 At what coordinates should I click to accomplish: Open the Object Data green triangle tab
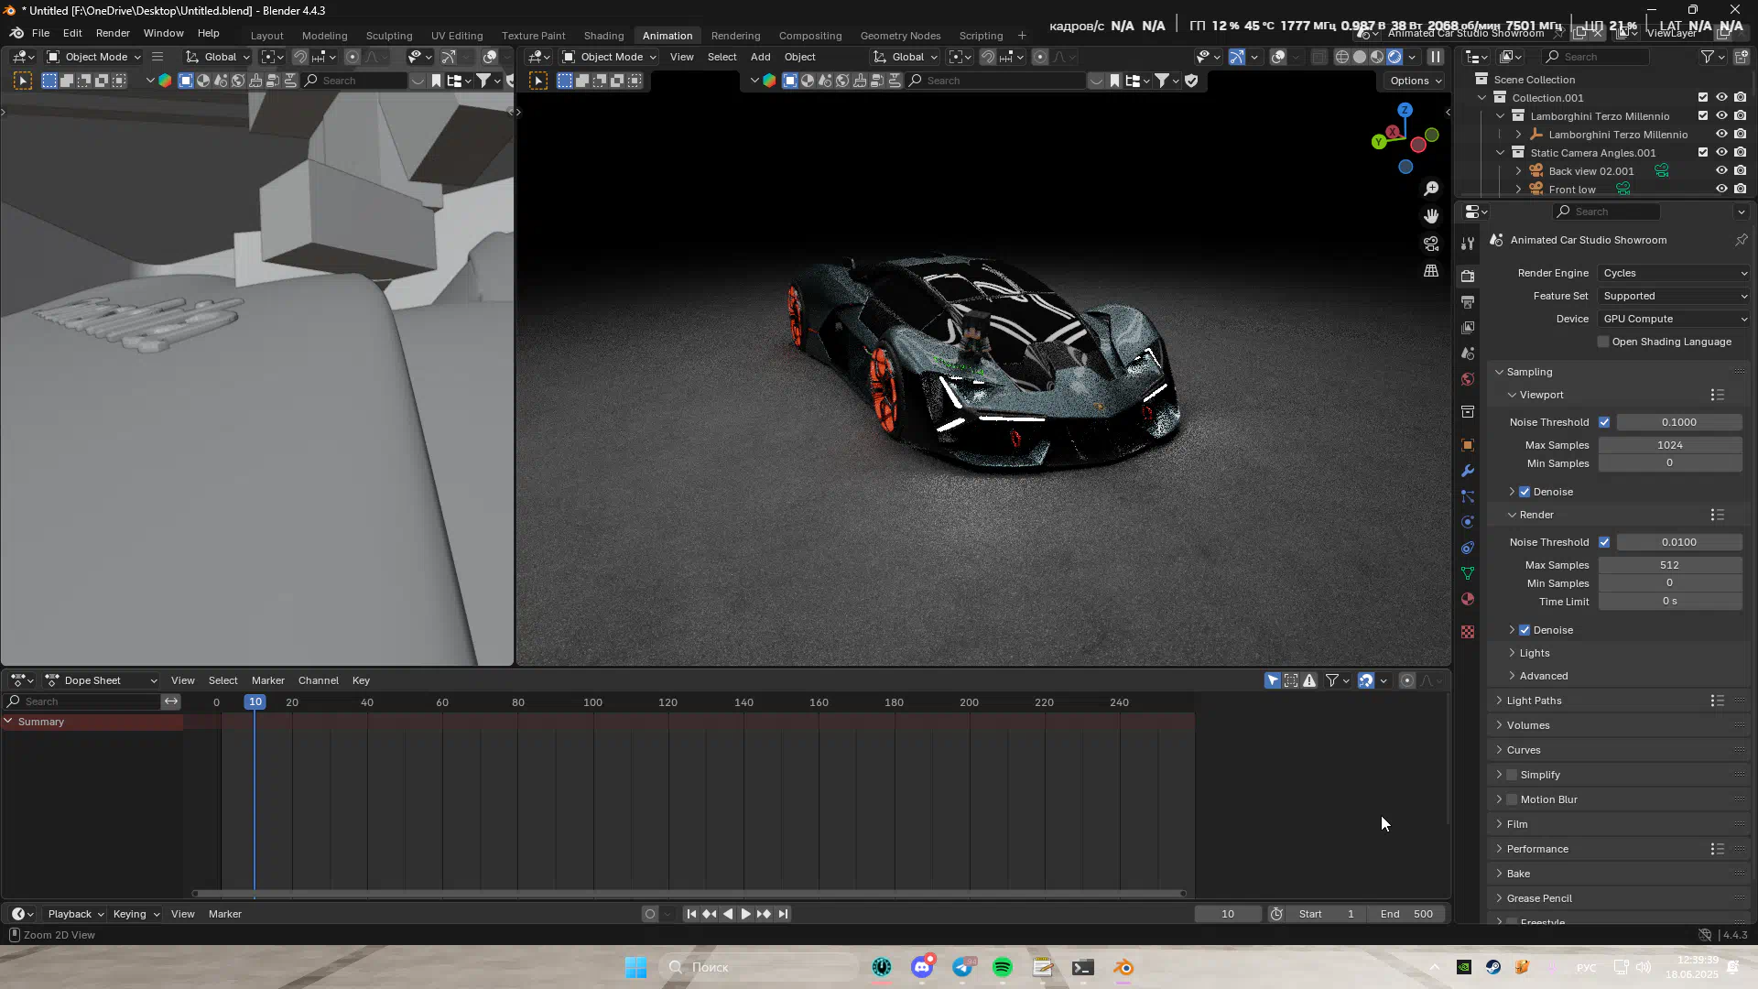pyautogui.click(x=1468, y=572)
